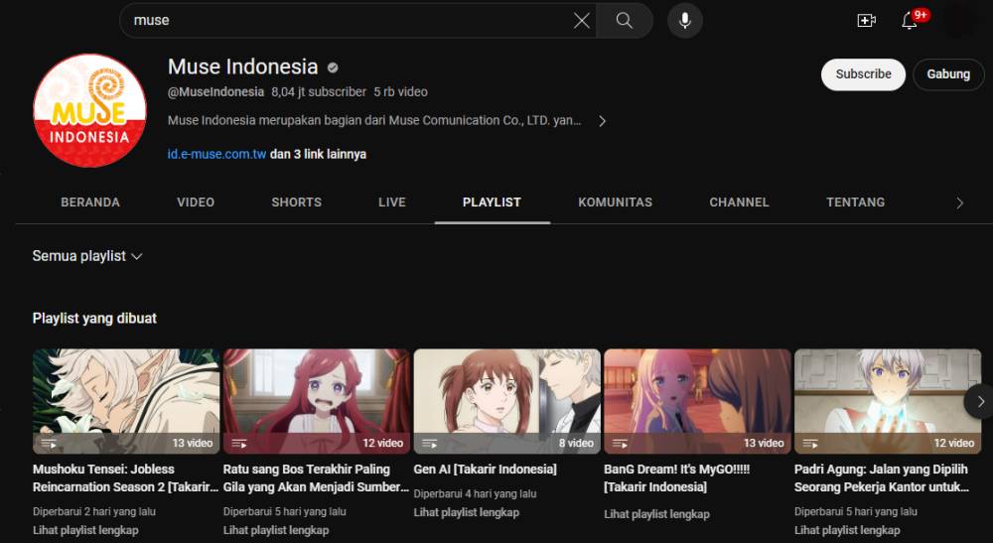
Task: Click the playlist icon on Padri Agung thumbnail
Action: pos(810,443)
